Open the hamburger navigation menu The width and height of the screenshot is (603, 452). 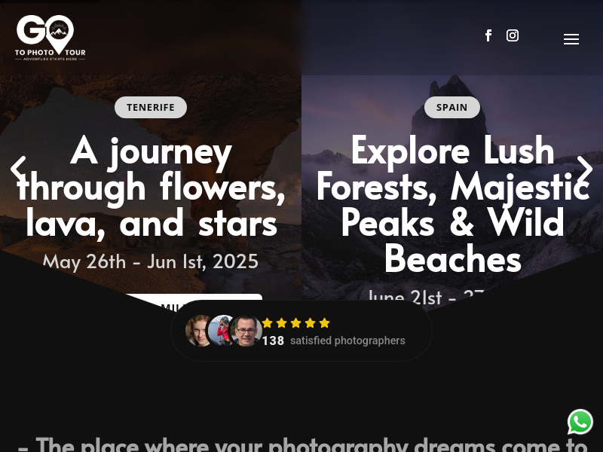[571, 39]
